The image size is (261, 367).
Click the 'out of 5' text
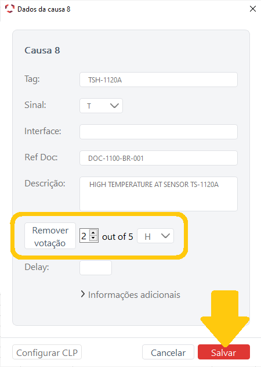118,236
